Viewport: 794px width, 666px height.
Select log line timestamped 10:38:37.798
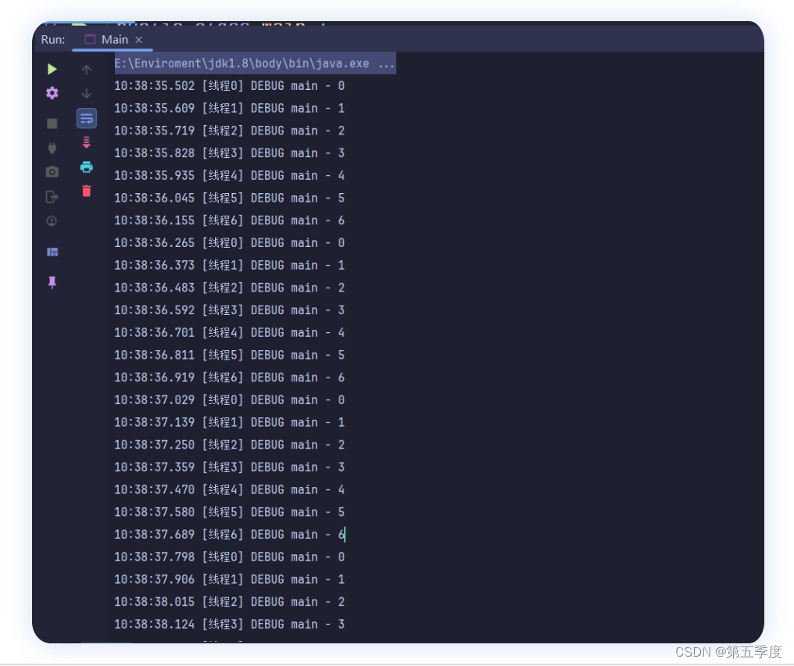[230, 557]
